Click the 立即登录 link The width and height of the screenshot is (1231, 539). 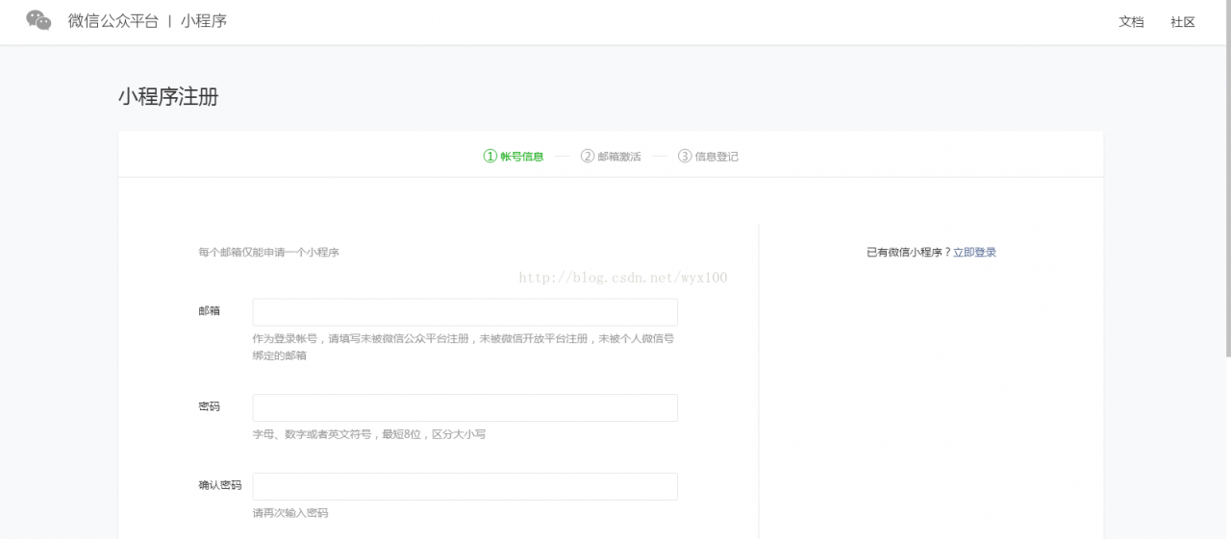coord(974,253)
